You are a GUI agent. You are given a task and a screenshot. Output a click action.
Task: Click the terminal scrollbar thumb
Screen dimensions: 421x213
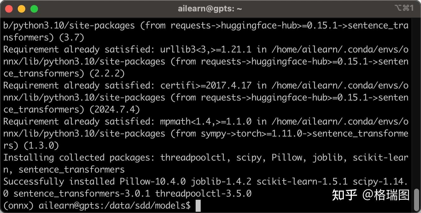pyautogui.click(x=417, y=199)
